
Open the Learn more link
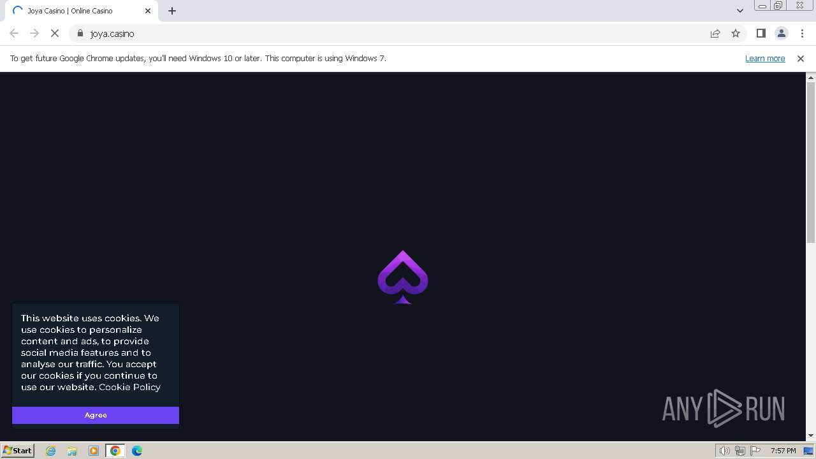pos(765,58)
